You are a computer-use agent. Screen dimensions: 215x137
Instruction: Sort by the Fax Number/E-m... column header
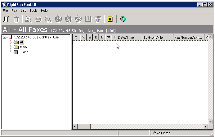189,37
